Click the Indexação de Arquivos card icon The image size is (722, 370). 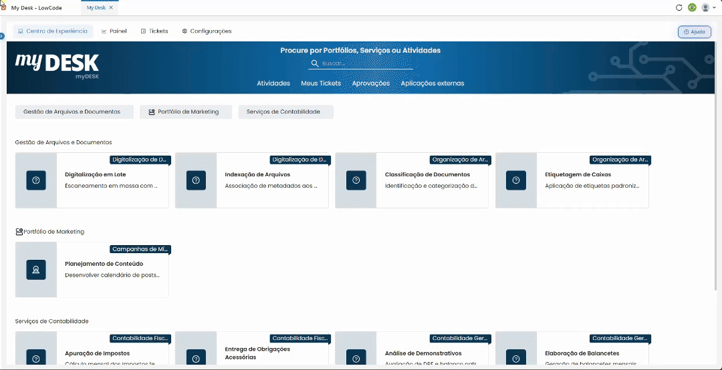tap(196, 180)
